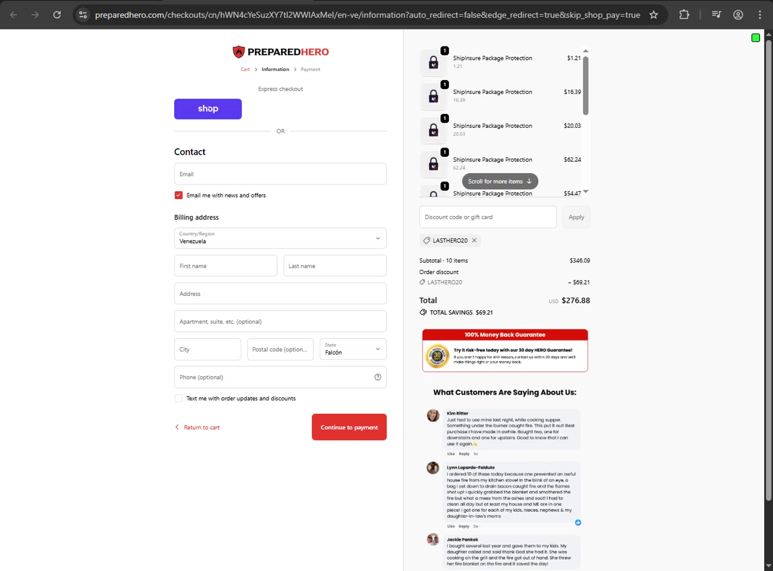This screenshot has width=773, height=571.
Task: Focus the Phone (optional) field
Action: [x=280, y=377]
